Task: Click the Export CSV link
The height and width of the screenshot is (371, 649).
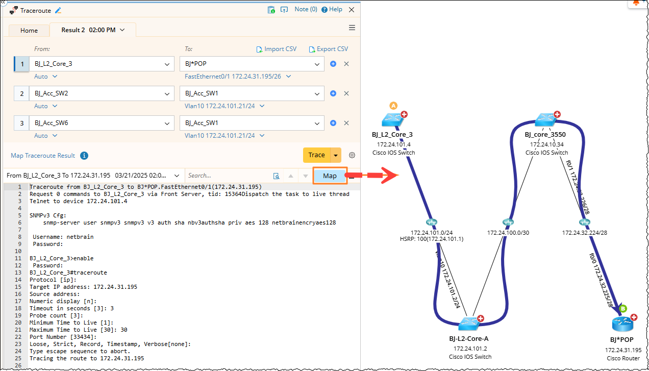Action: pyautogui.click(x=329, y=49)
